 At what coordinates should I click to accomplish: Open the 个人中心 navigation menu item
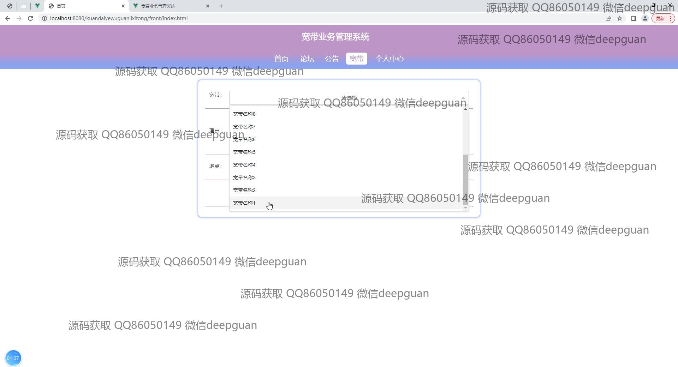click(389, 59)
